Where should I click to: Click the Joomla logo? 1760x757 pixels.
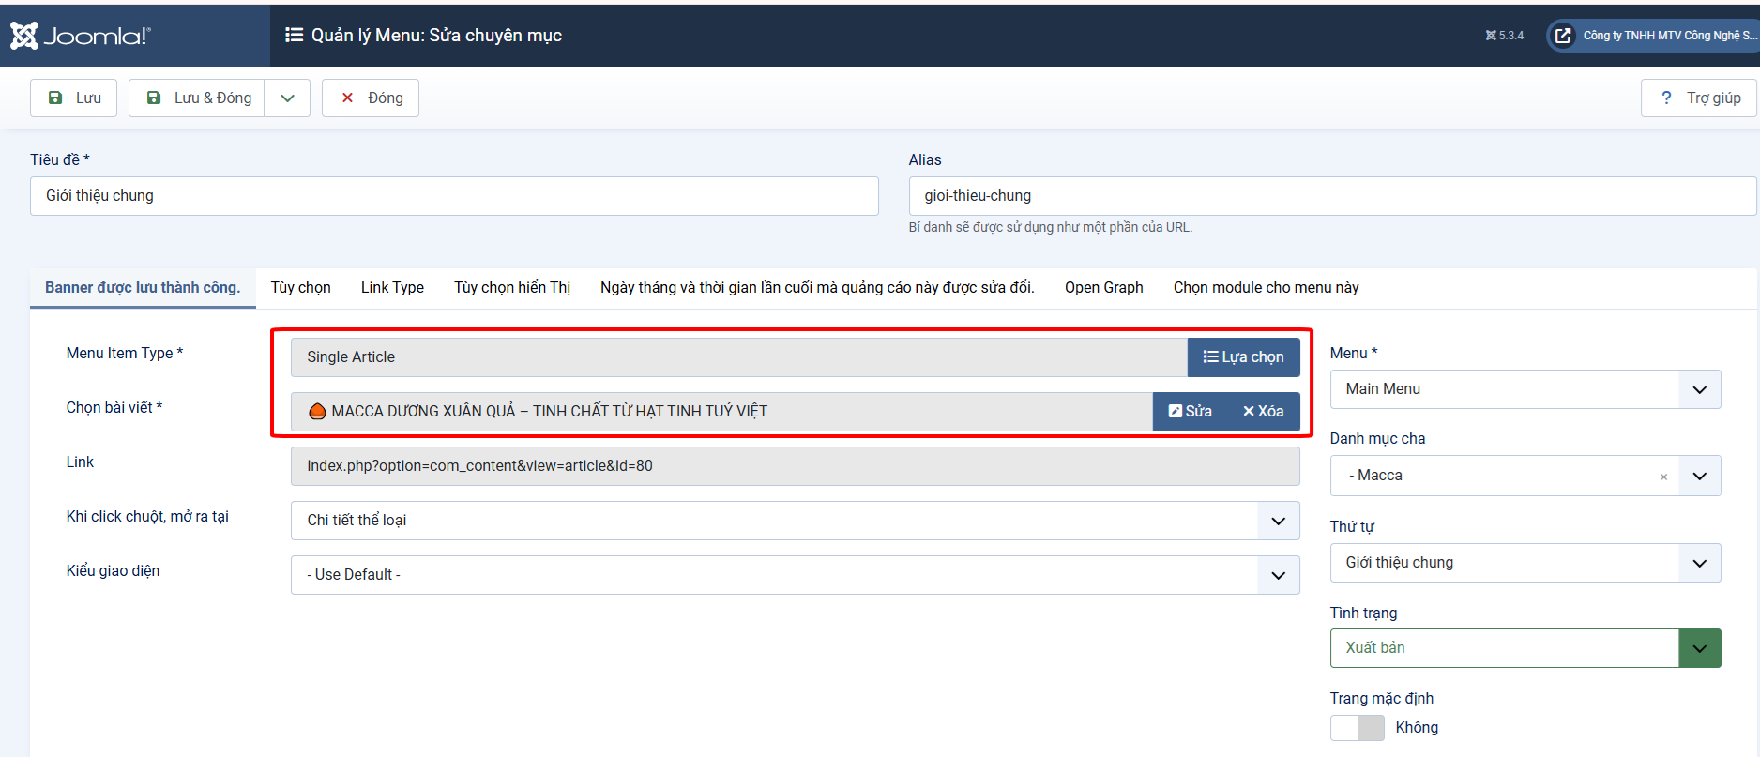pyautogui.click(x=81, y=36)
